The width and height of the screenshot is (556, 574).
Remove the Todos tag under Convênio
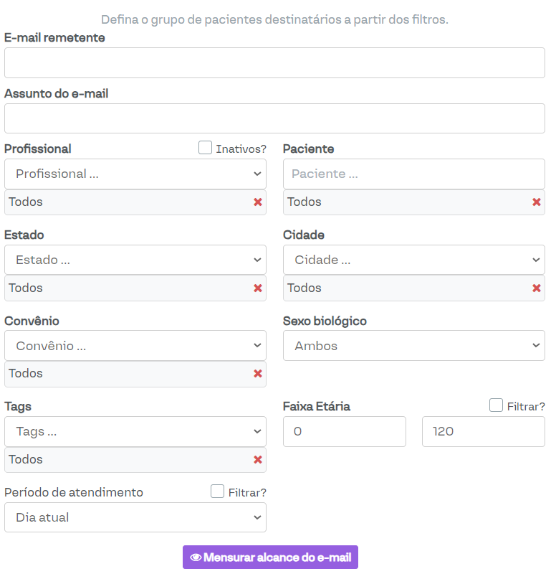(x=258, y=374)
